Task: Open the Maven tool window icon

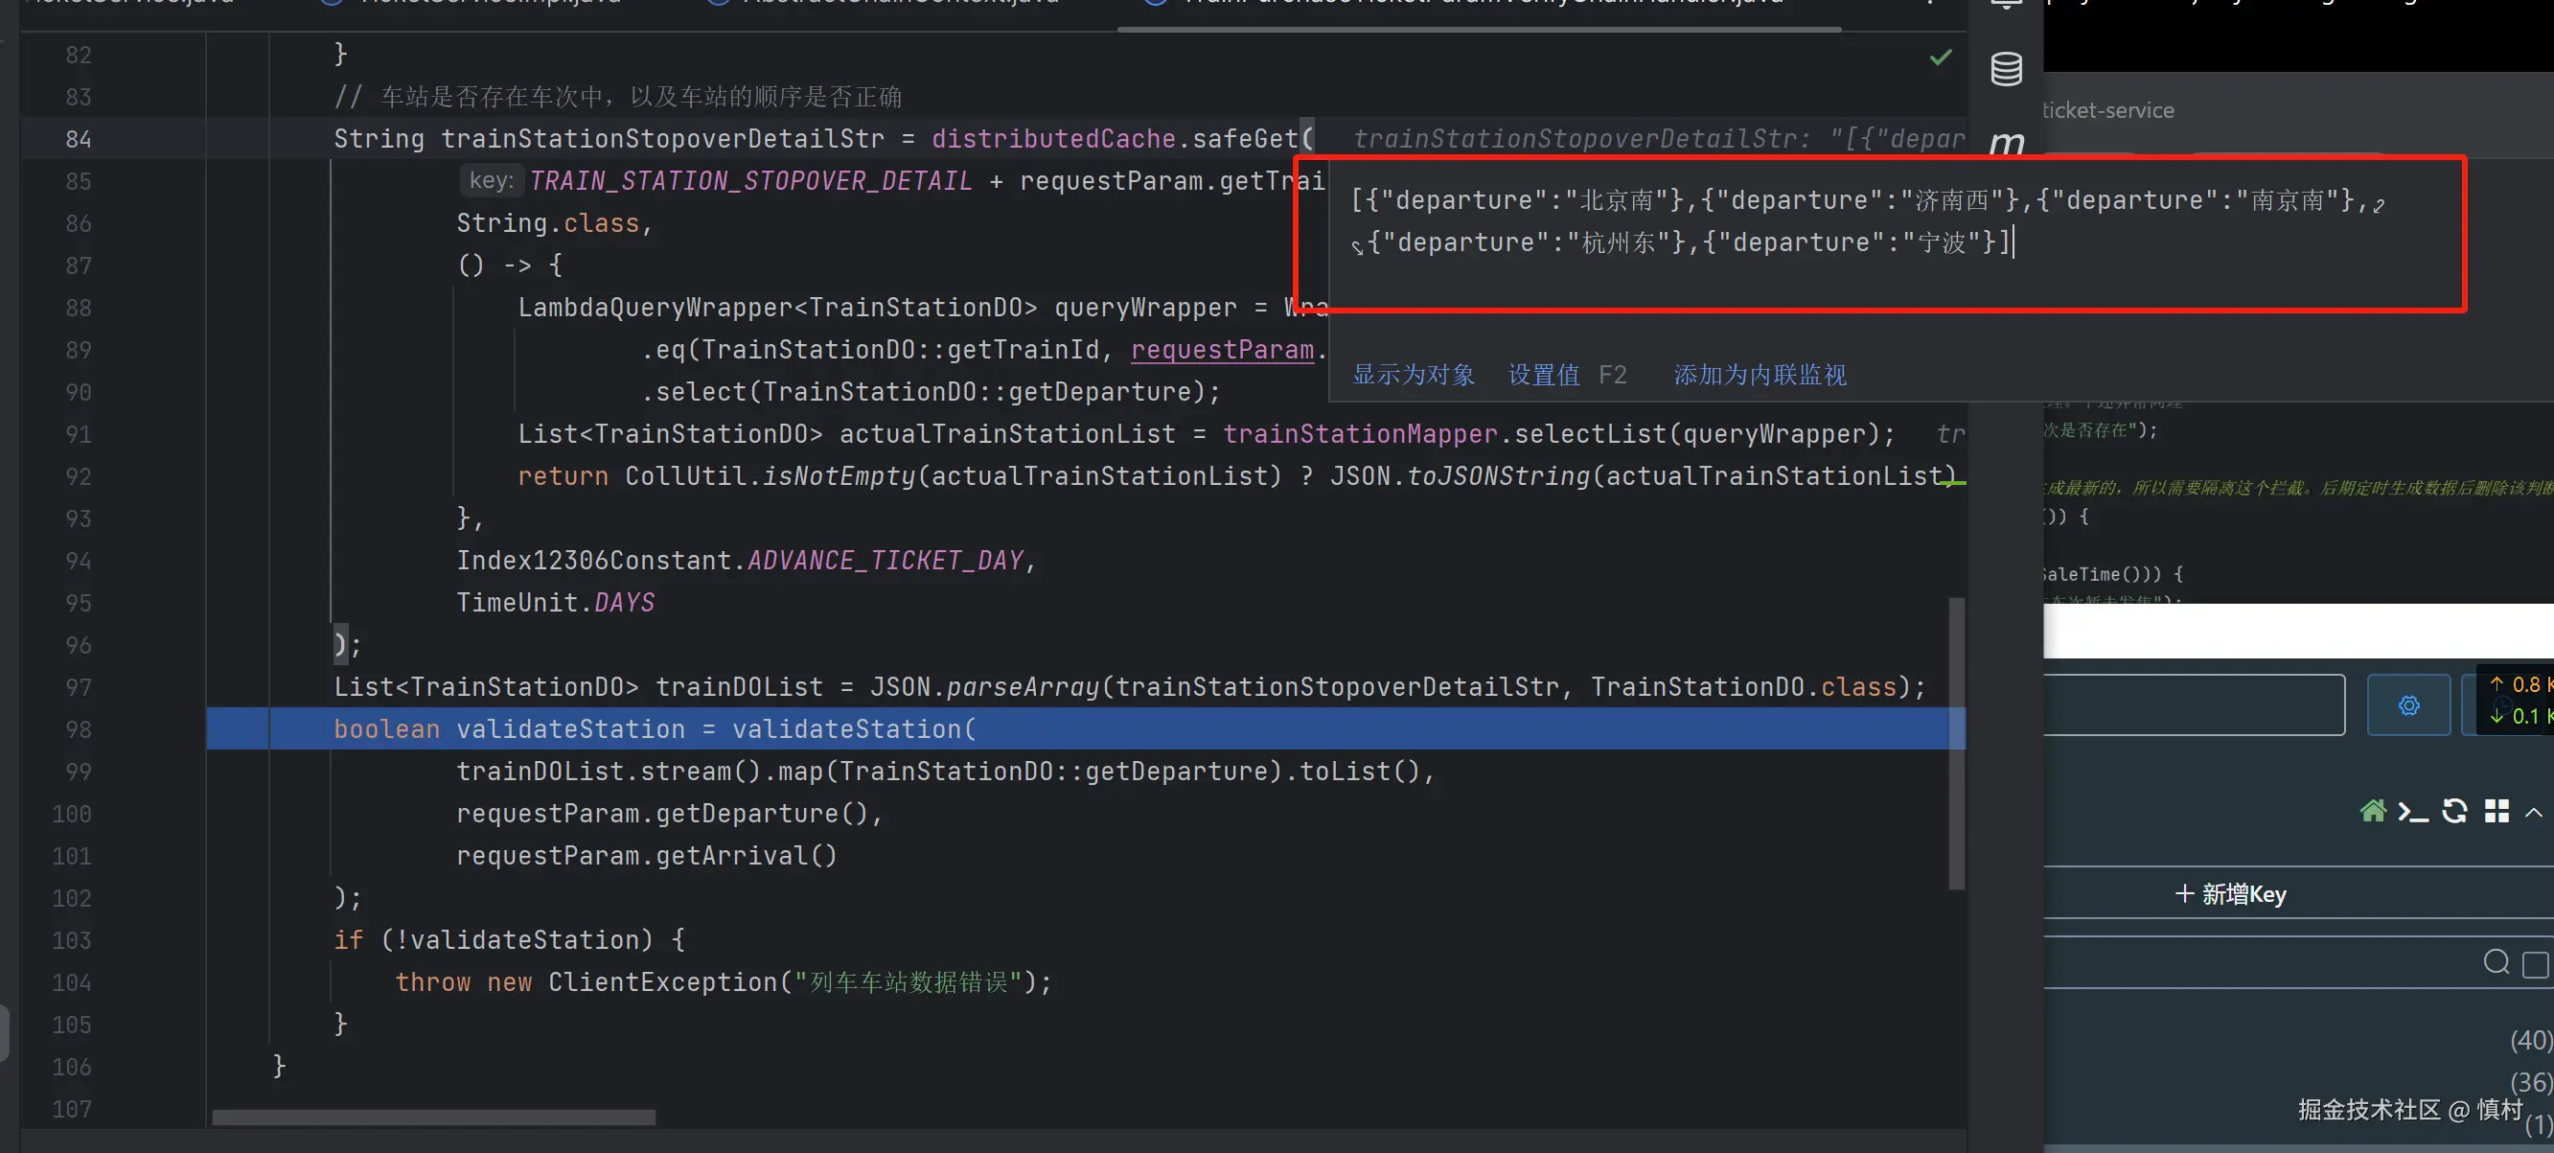Action: pyautogui.click(x=2006, y=144)
